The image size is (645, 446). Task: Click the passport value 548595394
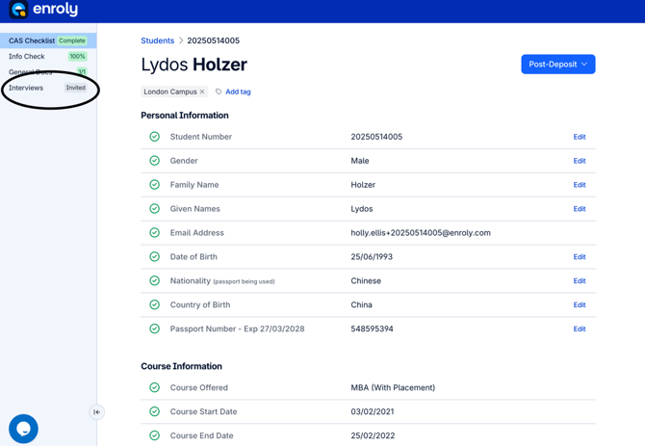coord(372,328)
